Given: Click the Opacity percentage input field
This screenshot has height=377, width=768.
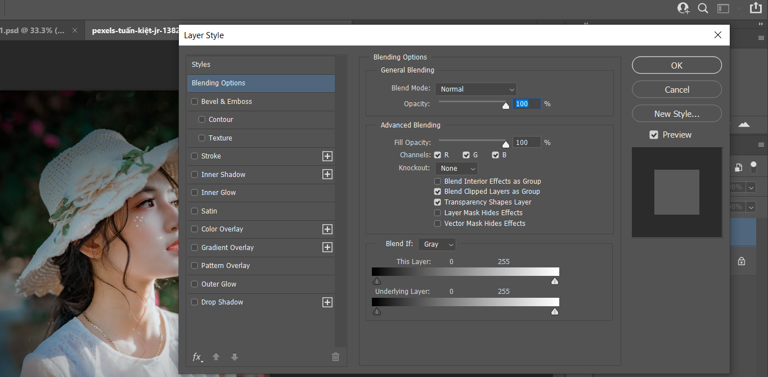Looking at the screenshot, I should (x=526, y=104).
